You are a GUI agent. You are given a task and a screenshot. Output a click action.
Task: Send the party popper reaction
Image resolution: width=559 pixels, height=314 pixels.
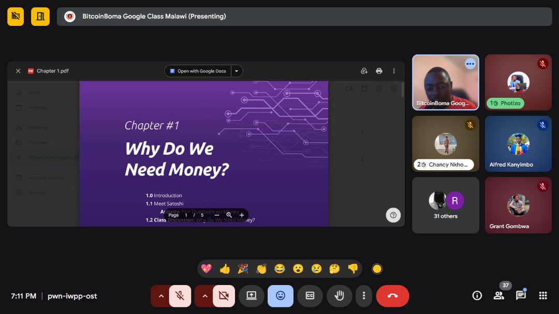(x=243, y=268)
